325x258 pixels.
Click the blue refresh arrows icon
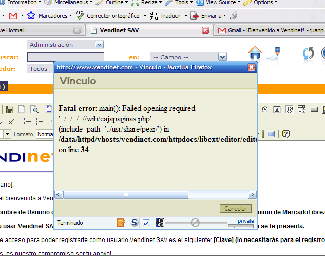click(308, 53)
